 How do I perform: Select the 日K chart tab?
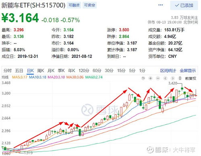tap(30, 71)
